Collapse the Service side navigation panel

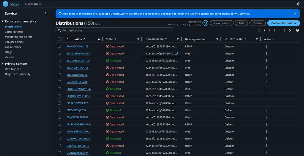pyautogui.click(x=45, y=13)
